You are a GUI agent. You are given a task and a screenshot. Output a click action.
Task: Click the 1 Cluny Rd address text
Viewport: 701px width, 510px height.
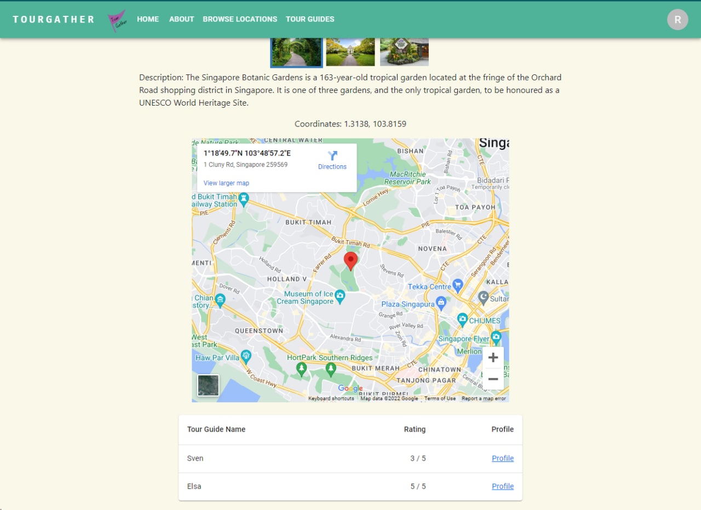pos(245,165)
